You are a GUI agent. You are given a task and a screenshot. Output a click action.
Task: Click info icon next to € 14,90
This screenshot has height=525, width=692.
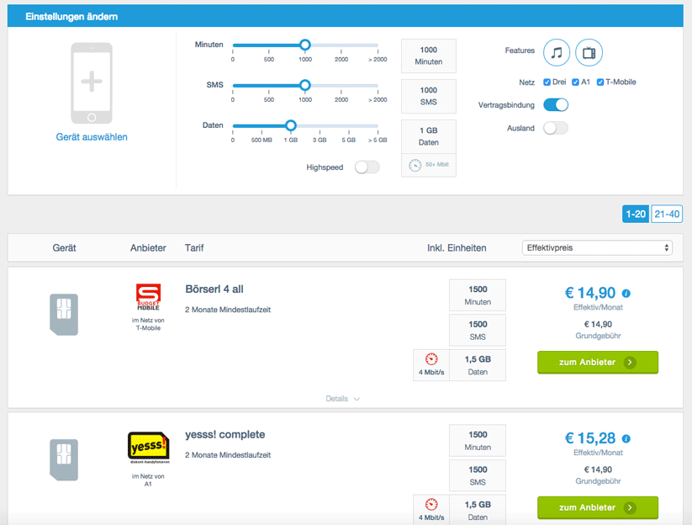(626, 294)
